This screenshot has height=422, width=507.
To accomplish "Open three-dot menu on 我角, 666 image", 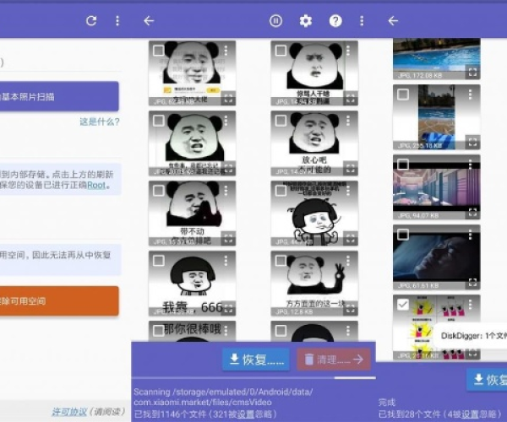I will pos(226,261).
